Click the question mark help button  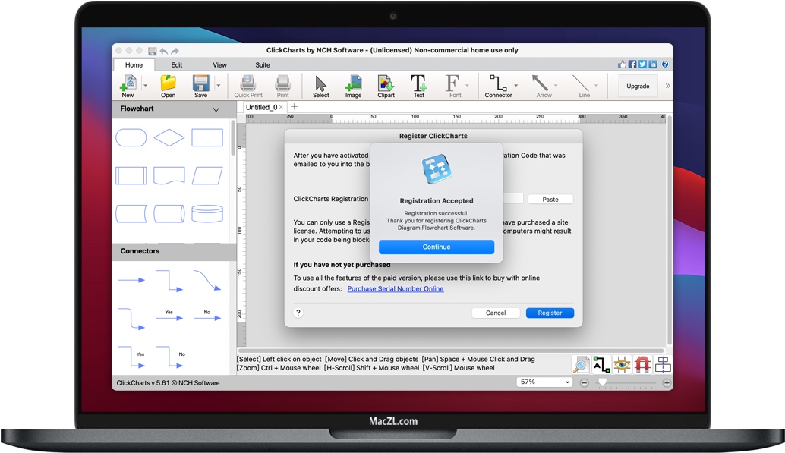point(298,313)
